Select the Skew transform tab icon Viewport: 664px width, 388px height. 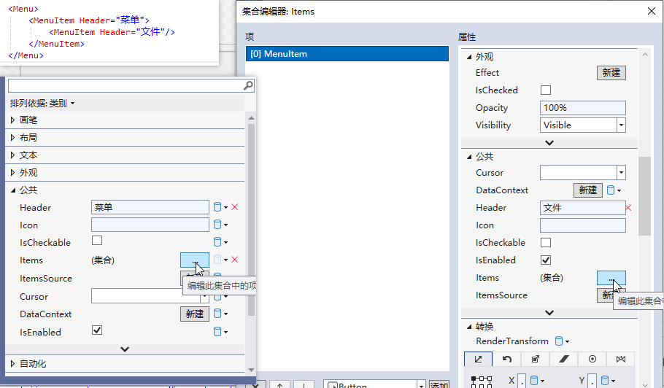(x=563, y=359)
